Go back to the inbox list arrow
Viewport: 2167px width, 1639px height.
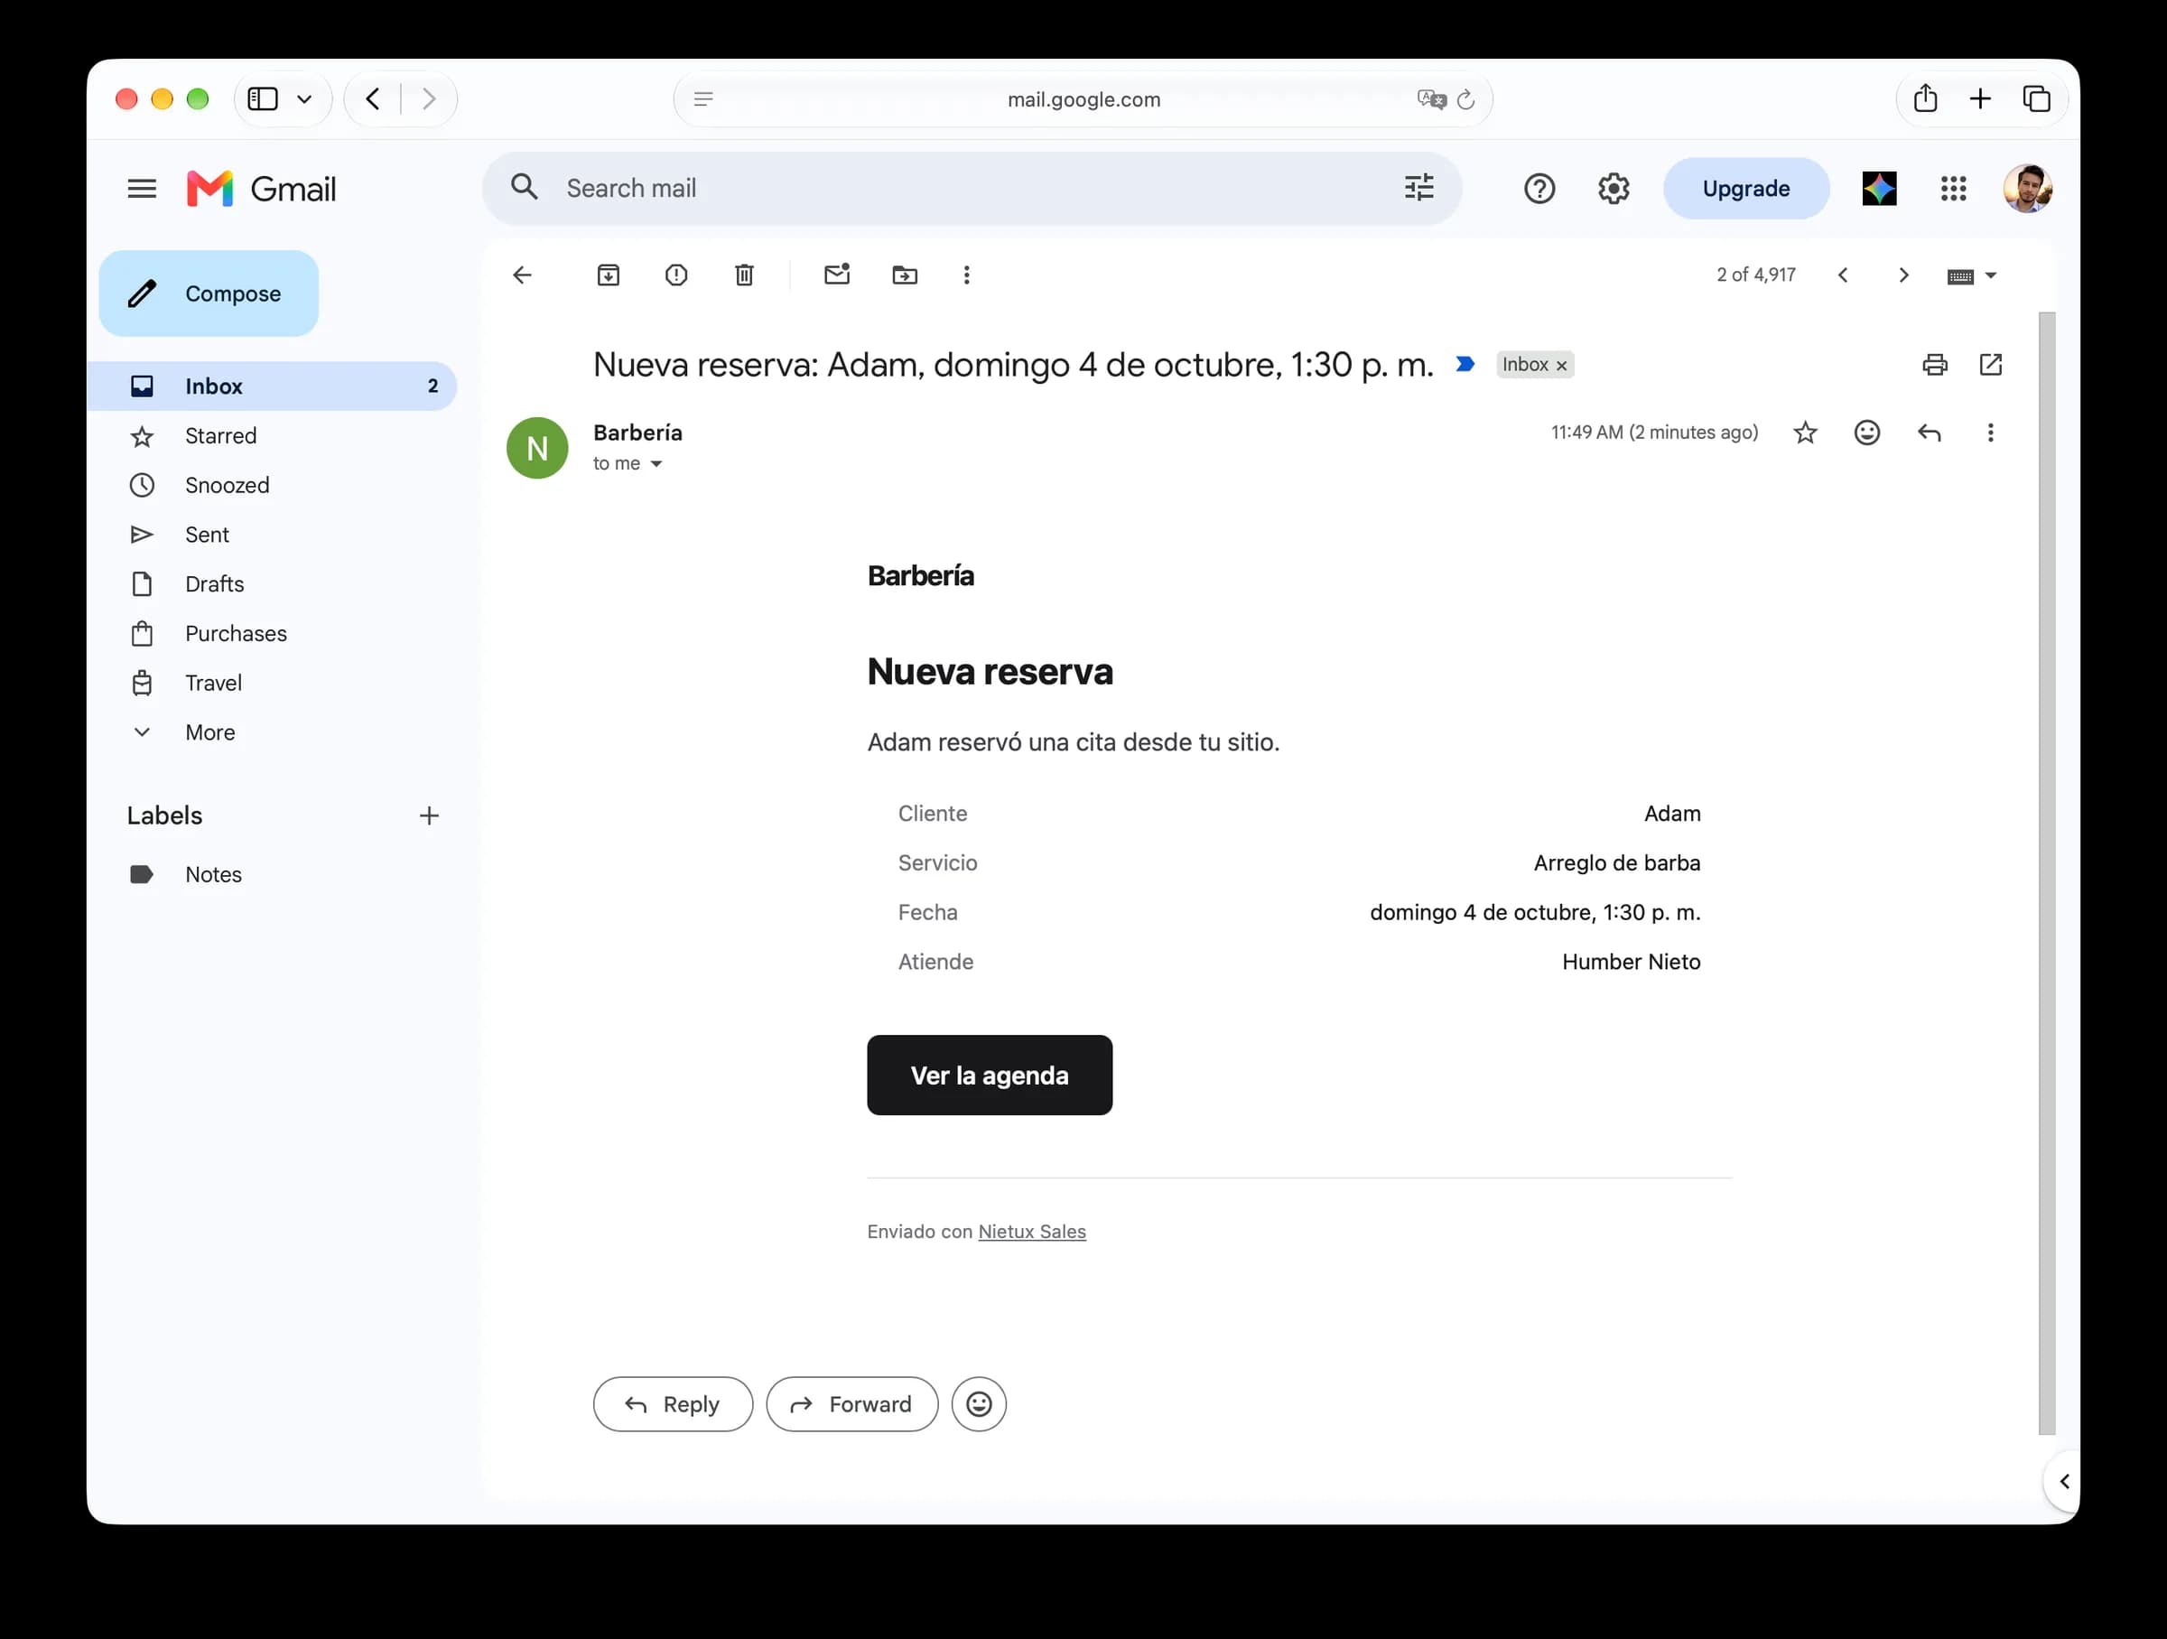pyautogui.click(x=522, y=275)
